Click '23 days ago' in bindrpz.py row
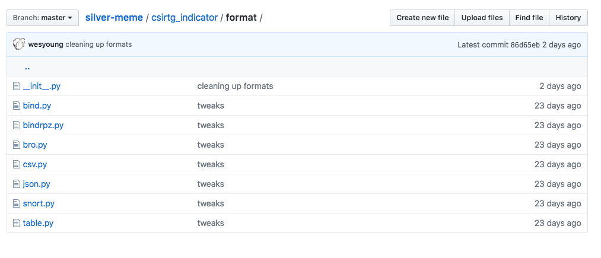Viewport: 601px width, 258px height. tap(558, 125)
